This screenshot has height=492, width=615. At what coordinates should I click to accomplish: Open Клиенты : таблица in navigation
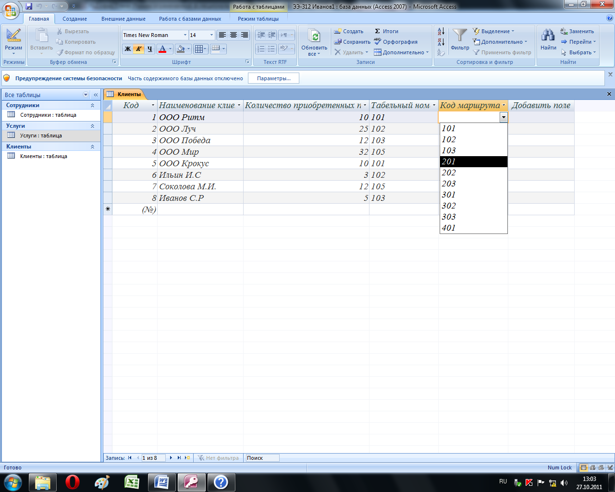43,156
